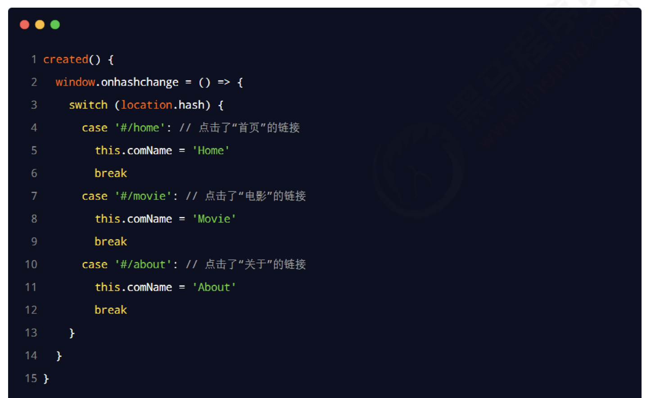Click the '#/home' case string
Viewport: 651px width, 398px height.
[140, 128]
